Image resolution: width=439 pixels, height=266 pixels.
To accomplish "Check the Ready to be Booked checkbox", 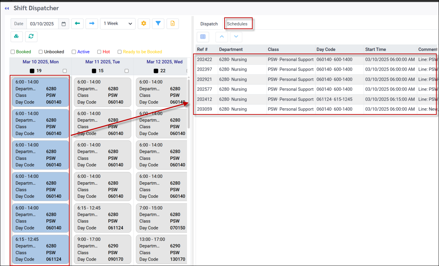I will [x=119, y=52].
